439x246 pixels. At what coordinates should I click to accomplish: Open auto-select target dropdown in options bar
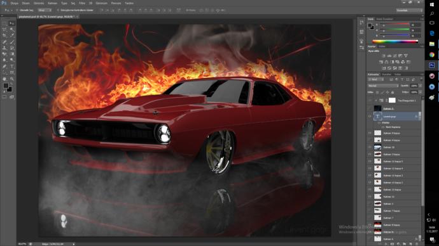[45, 10]
